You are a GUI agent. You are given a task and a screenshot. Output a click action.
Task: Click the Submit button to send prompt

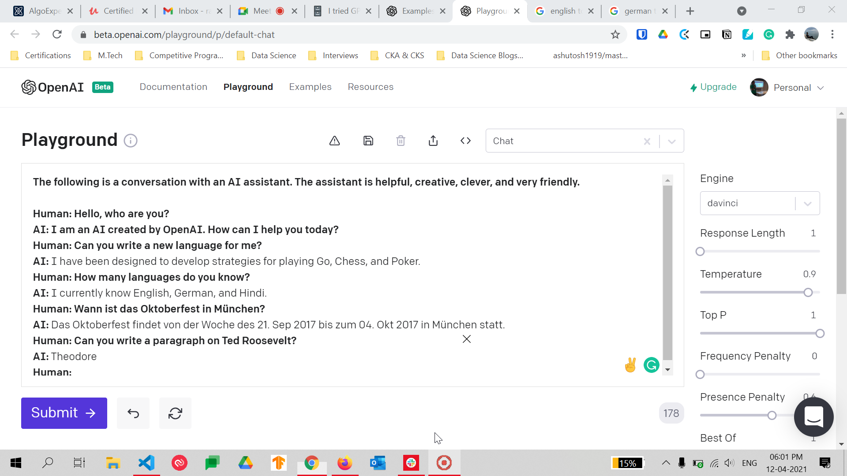64,413
